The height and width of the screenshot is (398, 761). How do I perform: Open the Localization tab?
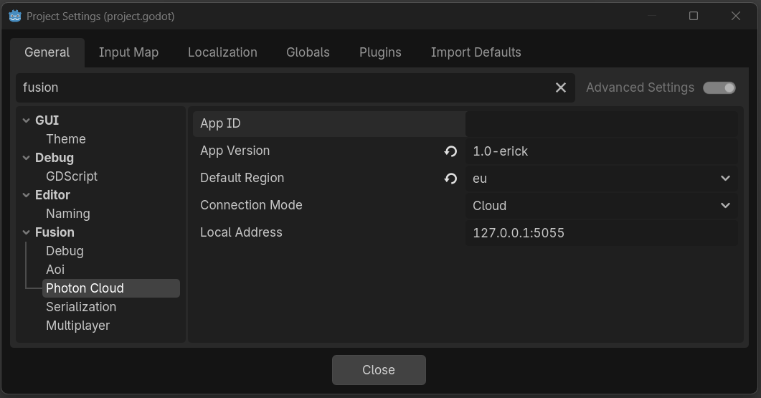click(222, 52)
